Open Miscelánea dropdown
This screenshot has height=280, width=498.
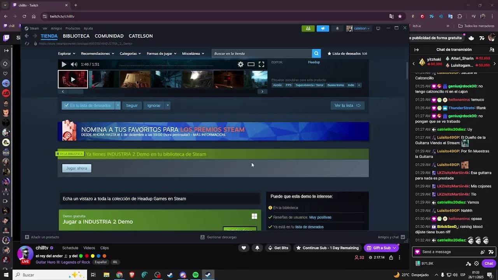coord(193,54)
